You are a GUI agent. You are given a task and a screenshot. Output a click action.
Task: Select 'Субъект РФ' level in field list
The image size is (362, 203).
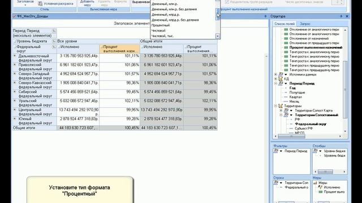click(304, 129)
